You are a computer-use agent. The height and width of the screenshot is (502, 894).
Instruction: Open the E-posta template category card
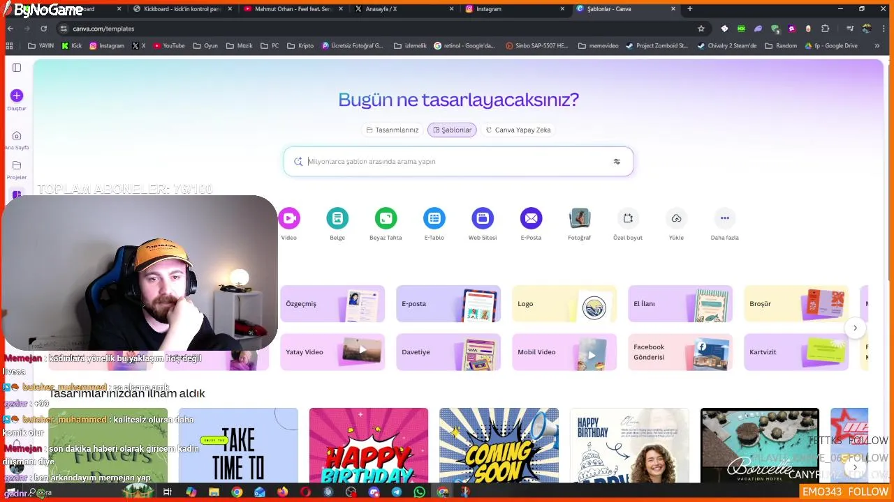click(448, 303)
